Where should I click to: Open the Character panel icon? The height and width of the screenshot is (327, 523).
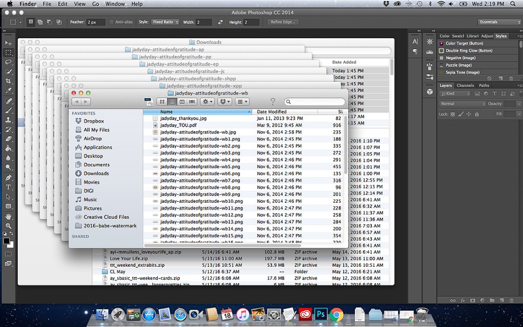(x=415, y=42)
